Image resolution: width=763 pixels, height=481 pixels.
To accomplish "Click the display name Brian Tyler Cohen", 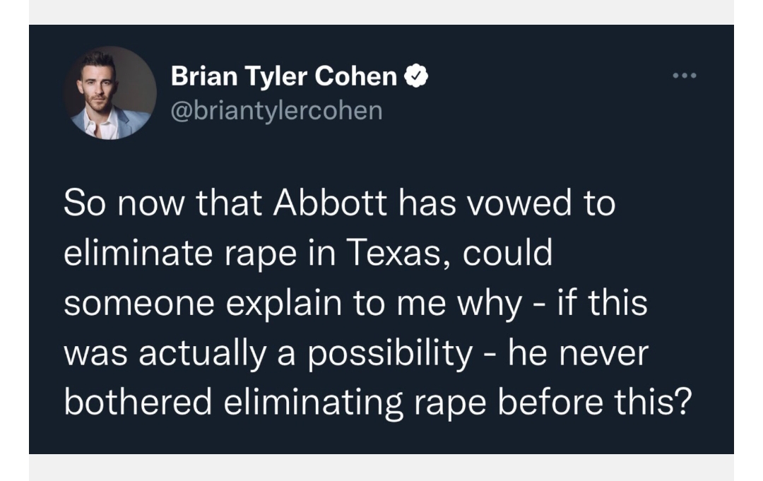I will point(284,77).
